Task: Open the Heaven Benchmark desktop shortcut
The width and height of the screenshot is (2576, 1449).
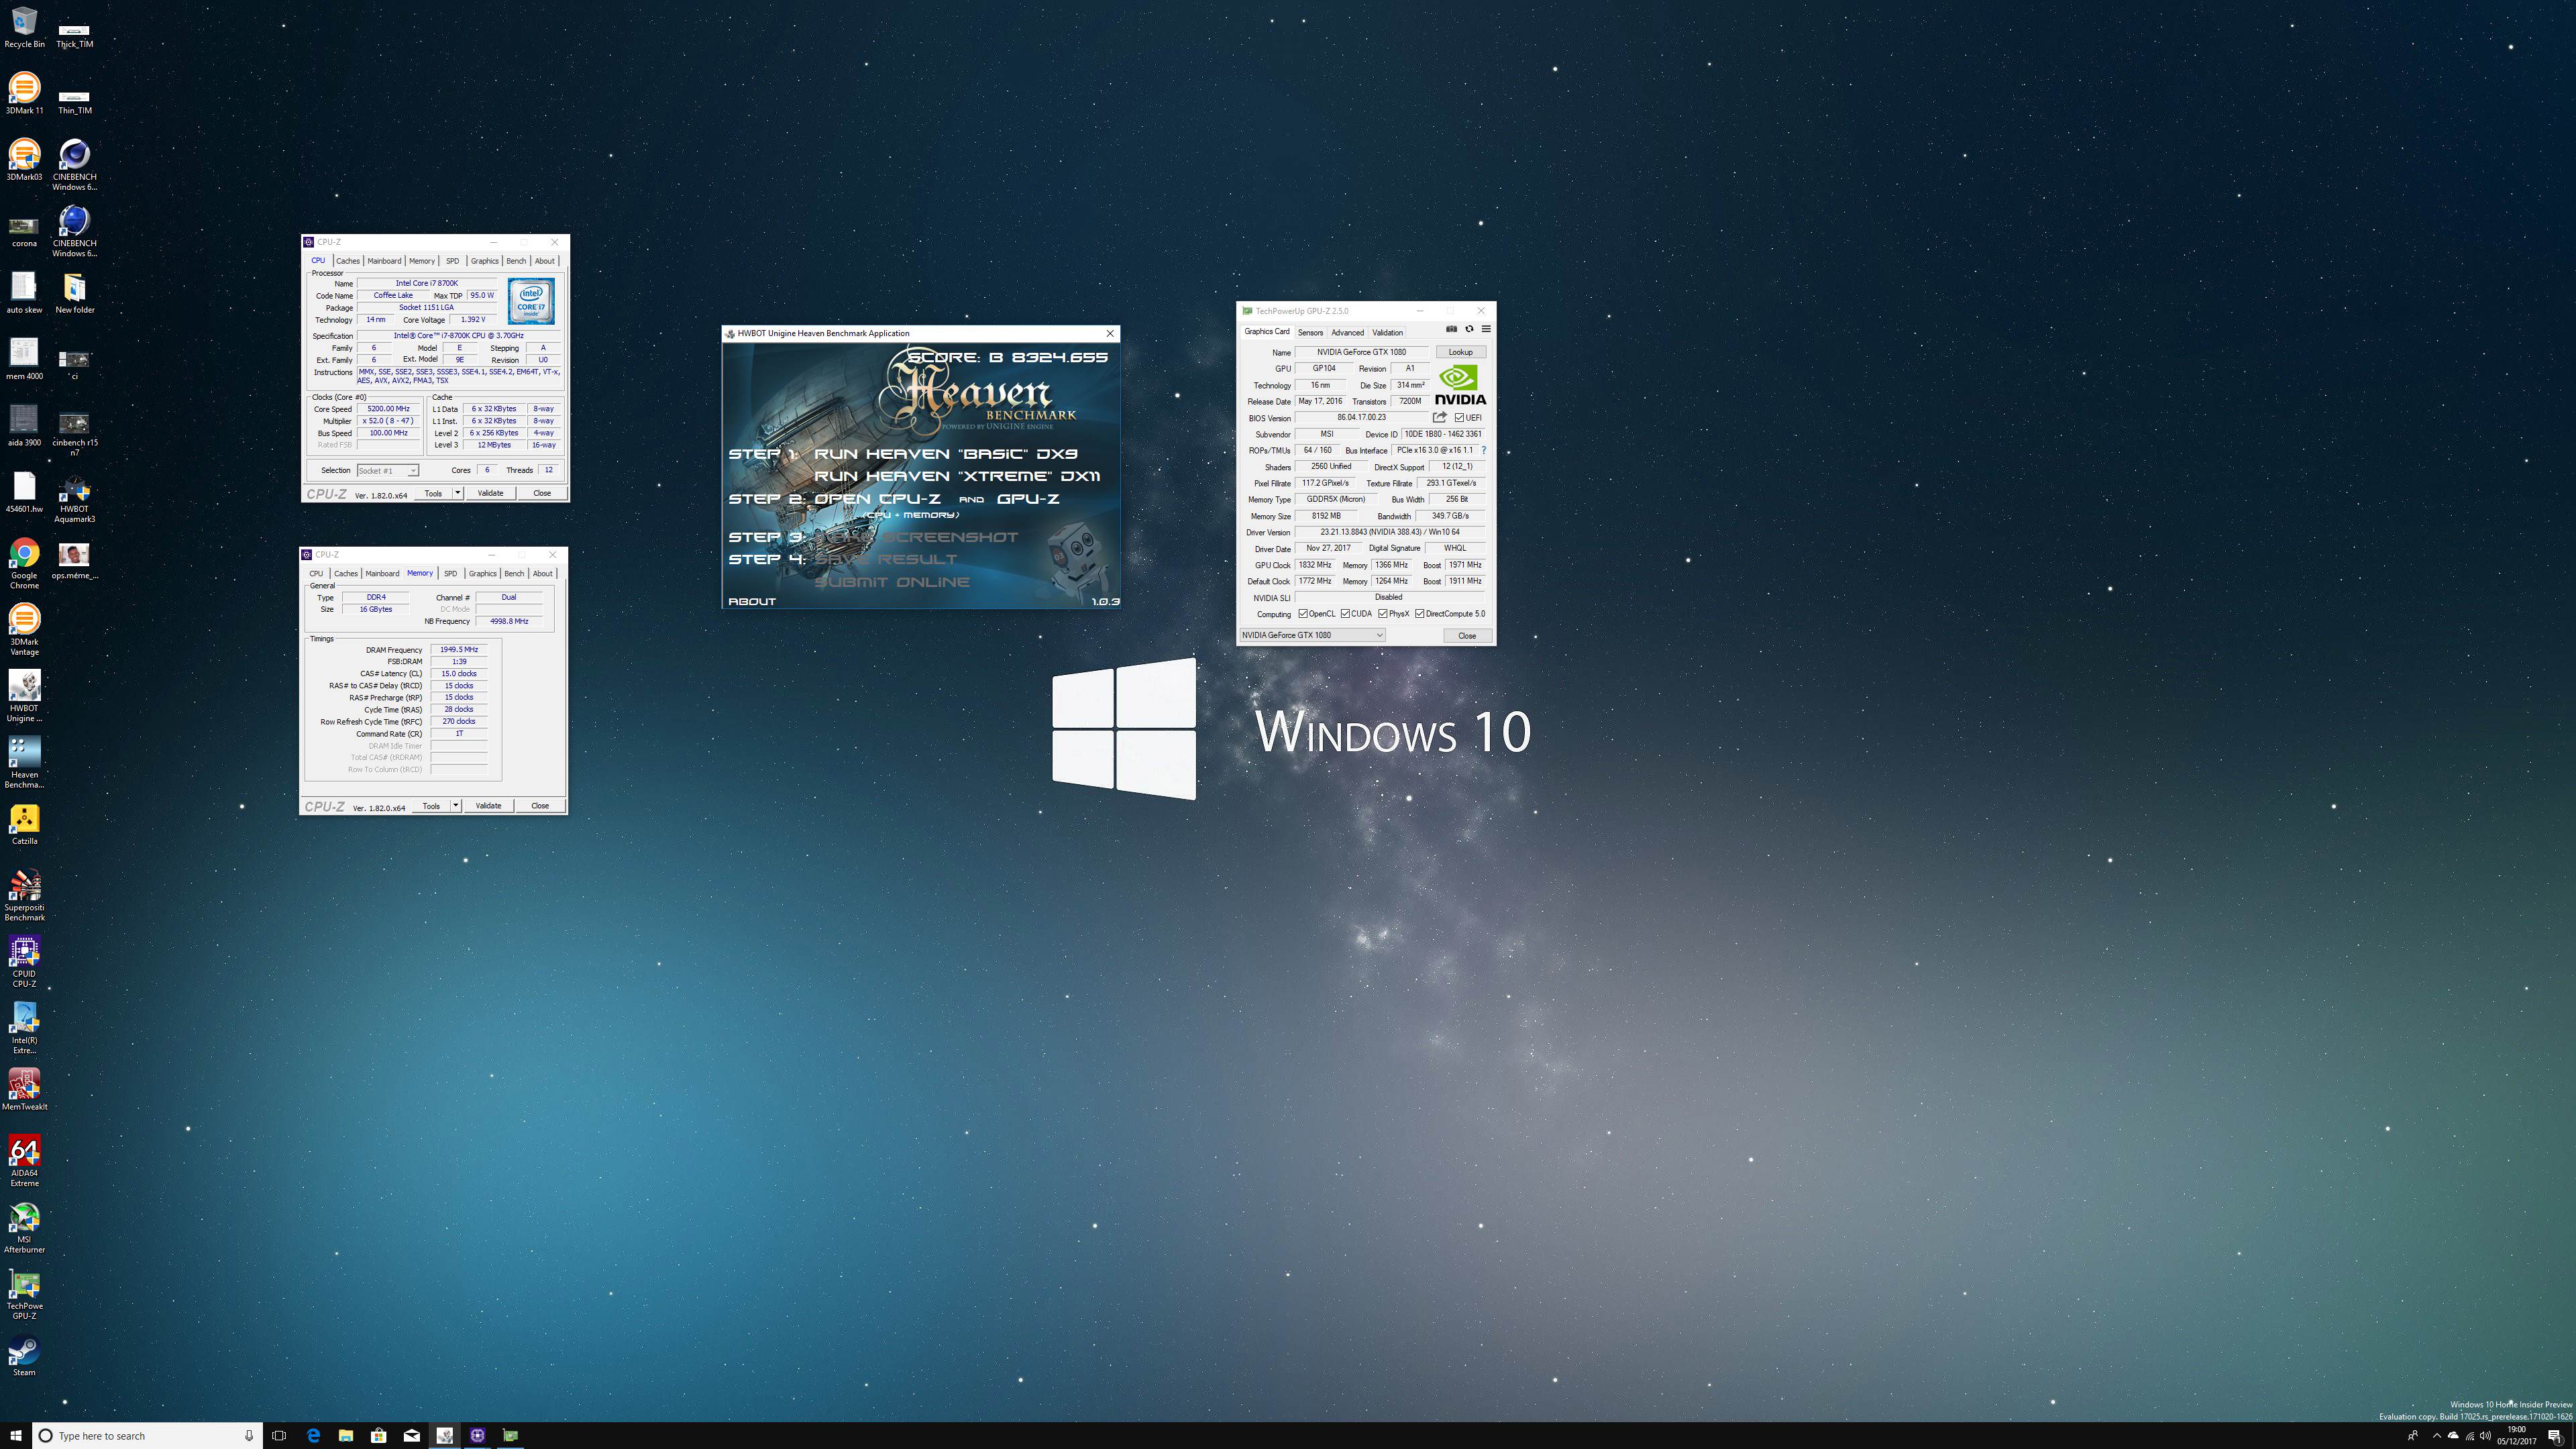Action: coord(24,762)
